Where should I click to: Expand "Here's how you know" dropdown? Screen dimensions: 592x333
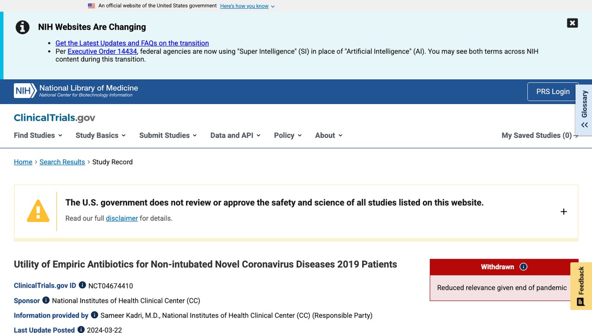point(247,6)
